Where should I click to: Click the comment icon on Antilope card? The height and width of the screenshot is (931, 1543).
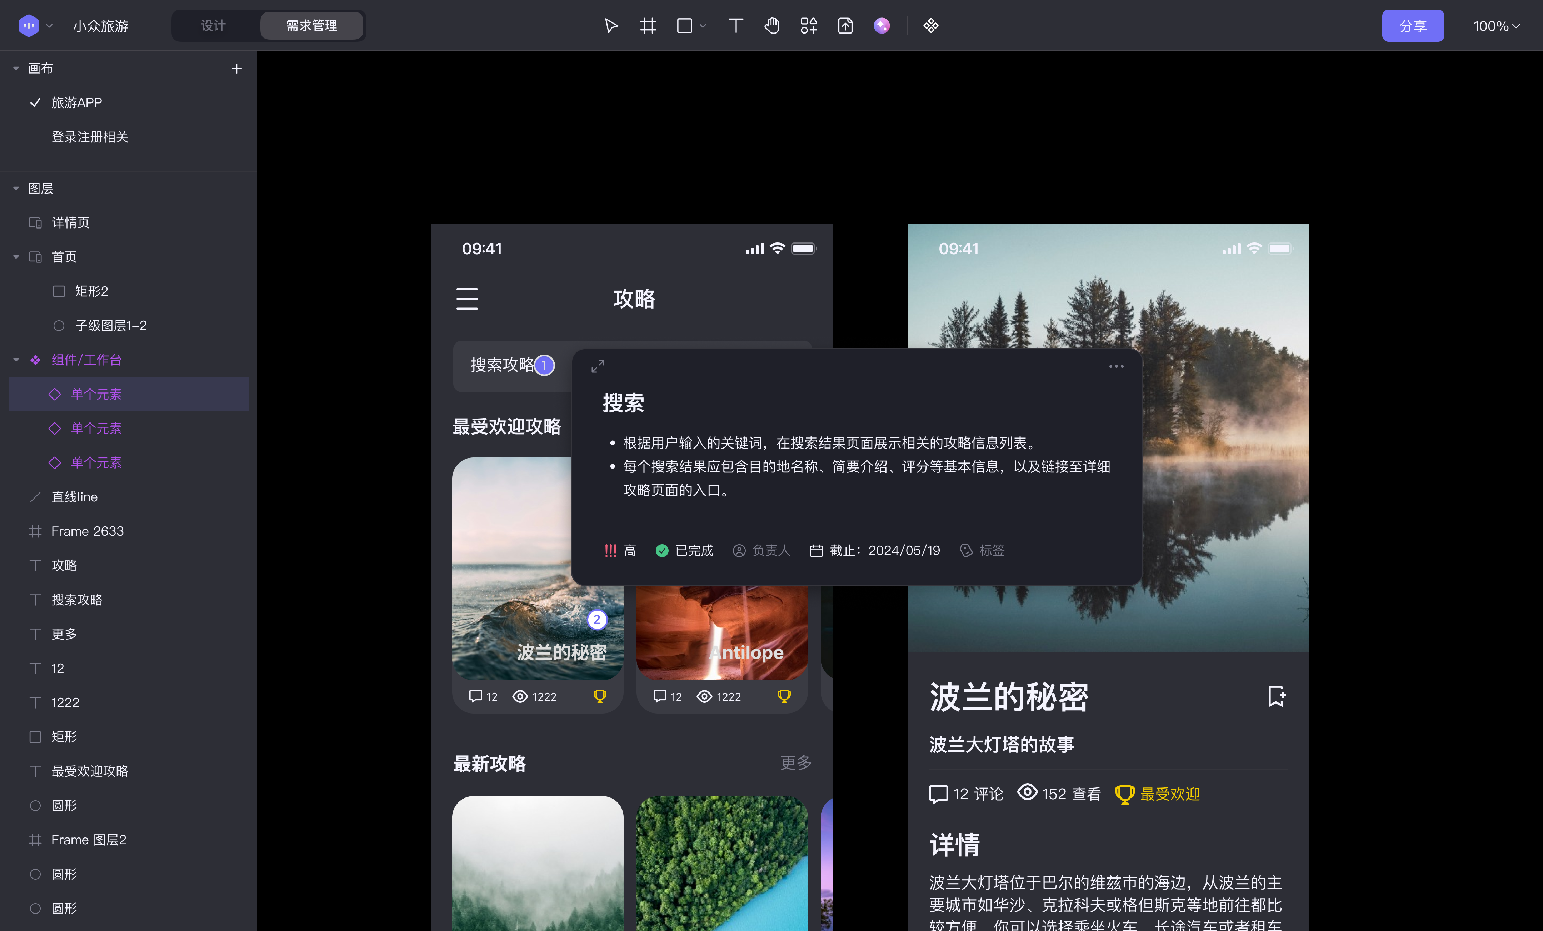tap(659, 696)
